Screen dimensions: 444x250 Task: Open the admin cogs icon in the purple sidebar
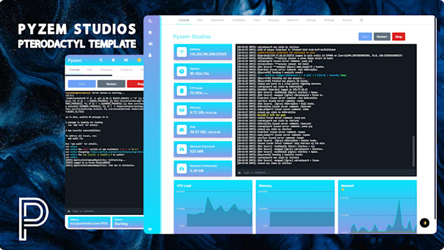pyautogui.click(x=150, y=44)
